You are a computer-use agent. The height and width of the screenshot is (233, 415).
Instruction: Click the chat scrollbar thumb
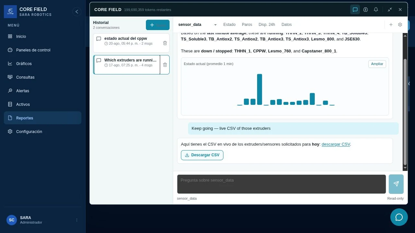click(405, 112)
